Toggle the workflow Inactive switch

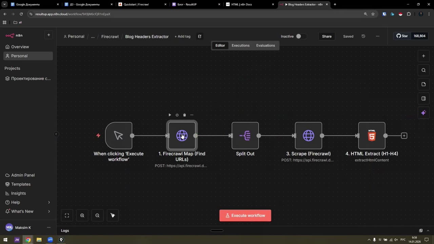(x=301, y=36)
